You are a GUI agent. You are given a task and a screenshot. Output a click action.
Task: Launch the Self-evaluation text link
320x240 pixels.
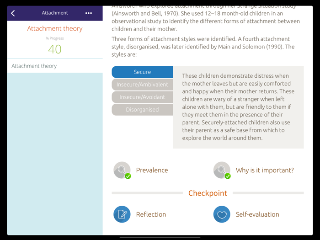(257, 214)
